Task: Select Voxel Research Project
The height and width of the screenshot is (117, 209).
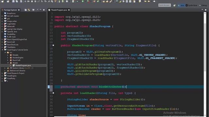Action: [x=15, y=73]
